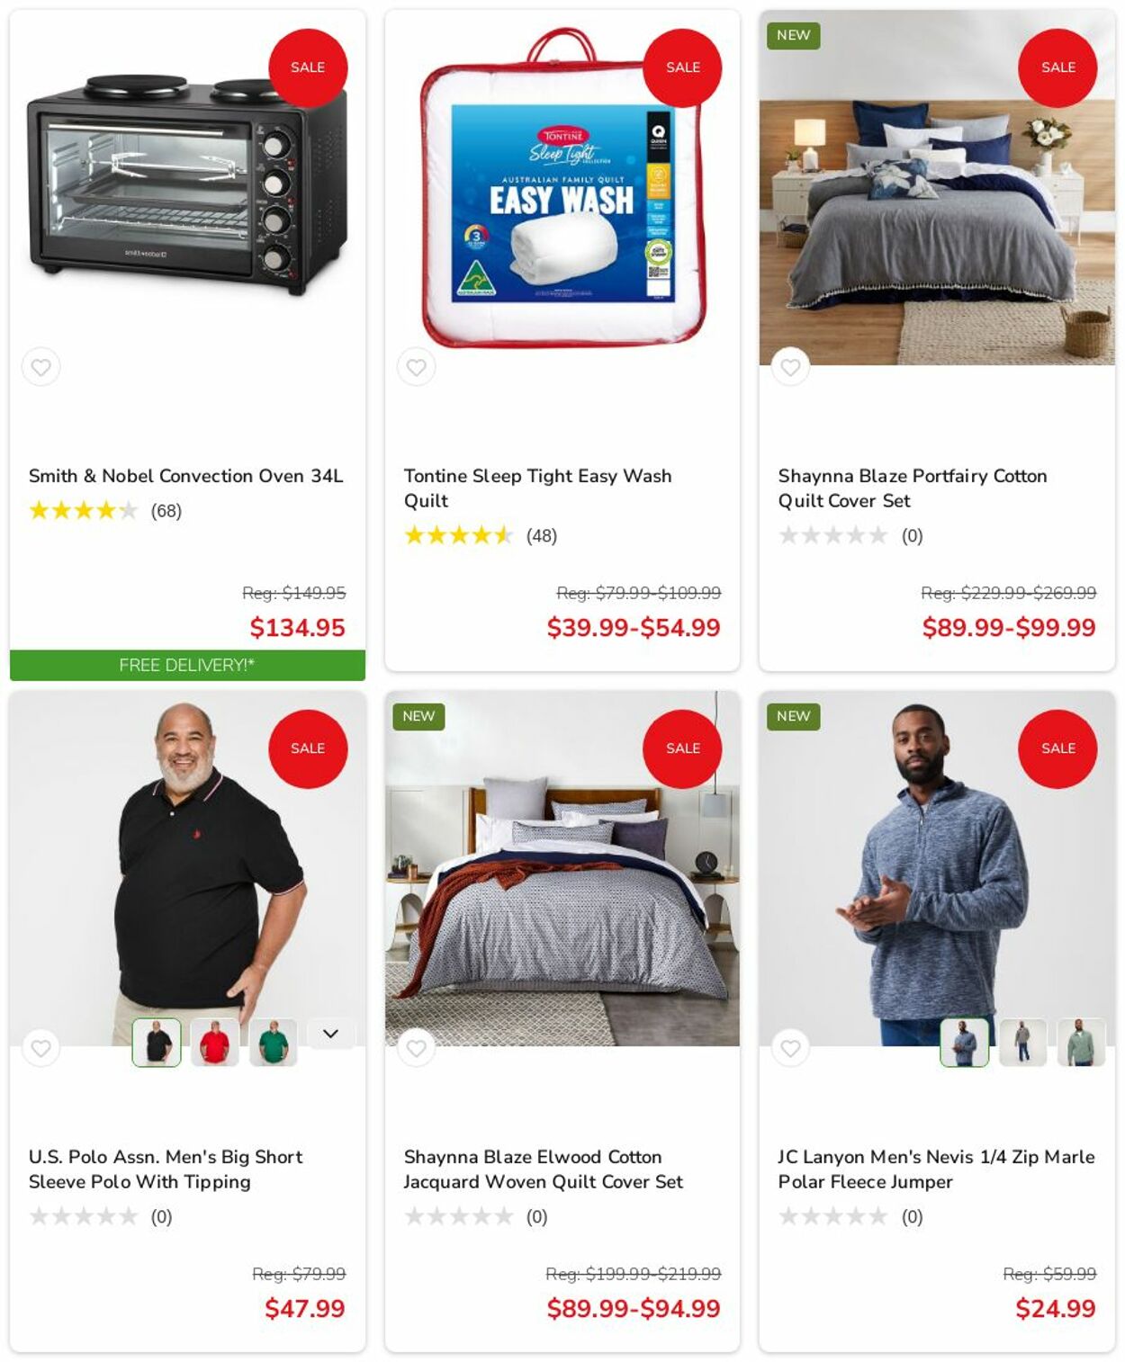The height and width of the screenshot is (1362, 1125).
Task: Open Smith & Nobel Convection Oven 34L link
Action: [185, 476]
